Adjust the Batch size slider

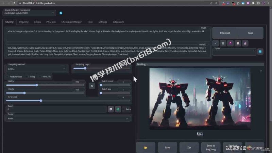click(x=115, y=93)
